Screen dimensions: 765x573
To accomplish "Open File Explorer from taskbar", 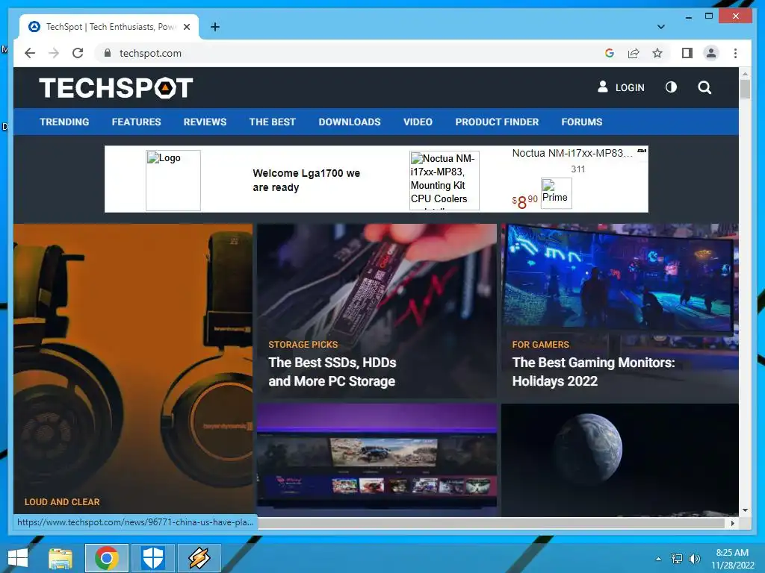I will [x=61, y=558].
